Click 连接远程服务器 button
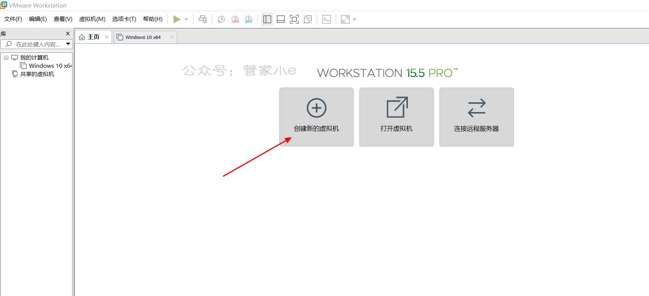Screen dimensions: 649x296 click(477, 117)
